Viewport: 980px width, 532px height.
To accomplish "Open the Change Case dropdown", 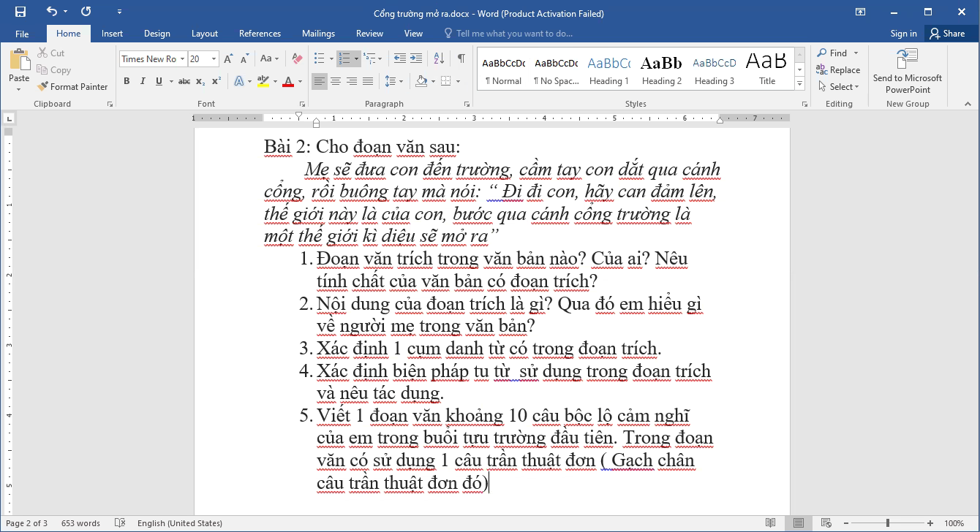I will tap(269, 58).
